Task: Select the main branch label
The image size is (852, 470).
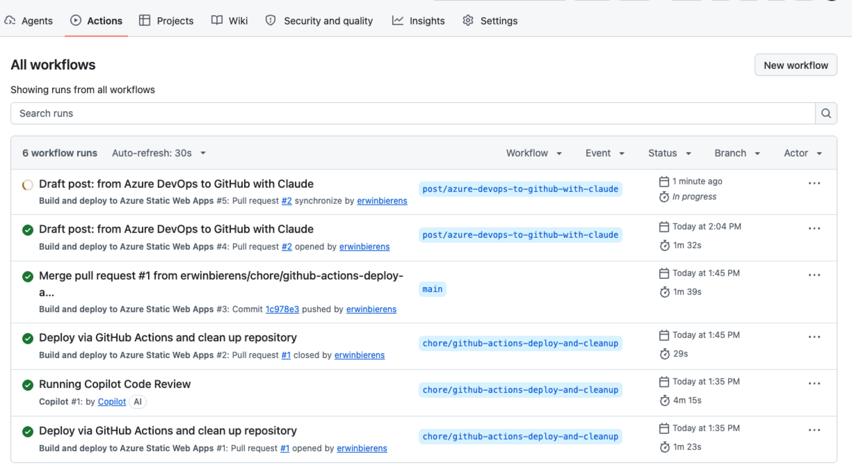Action: pos(432,289)
